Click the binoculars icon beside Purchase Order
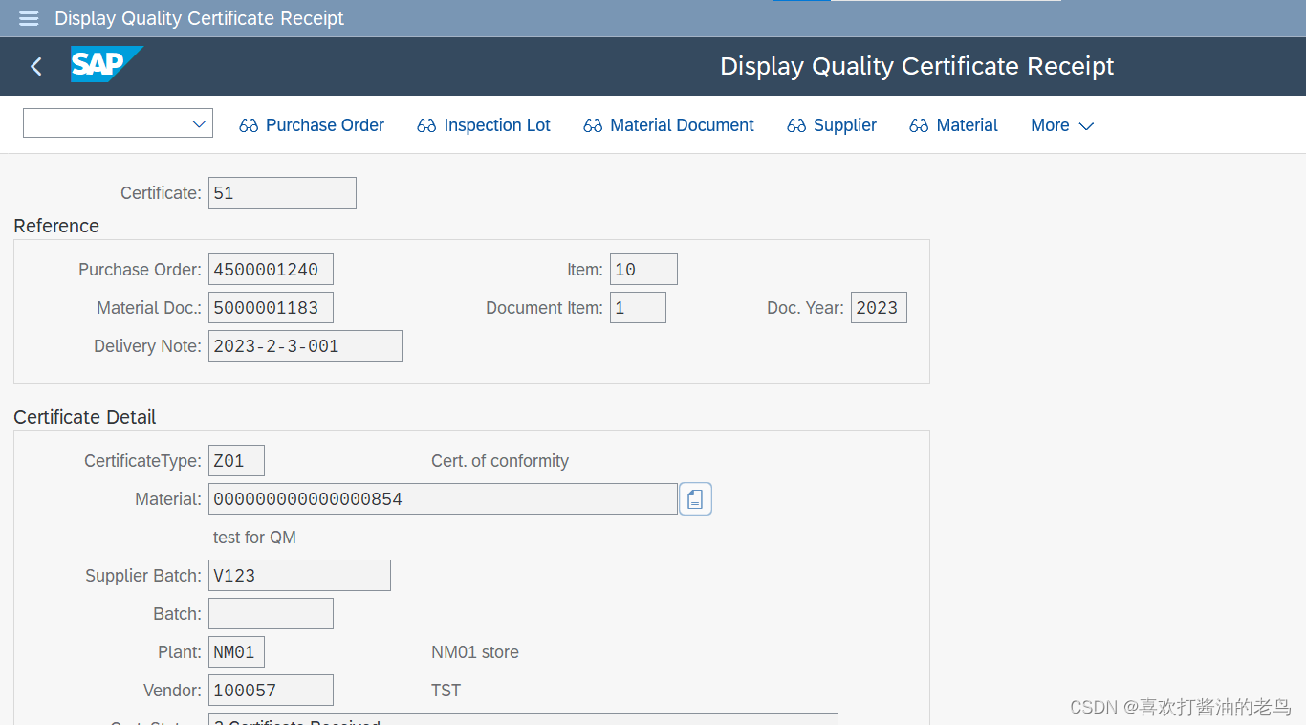1306x725 pixels. pyautogui.click(x=248, y=124)
